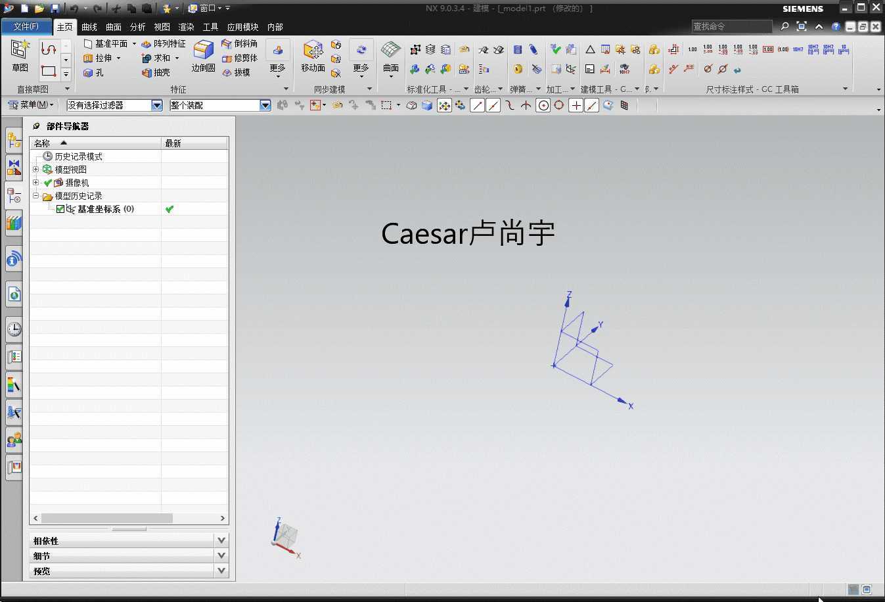
Task: Switch to the 分析 ribbon tab
Action: coord(138,27)
